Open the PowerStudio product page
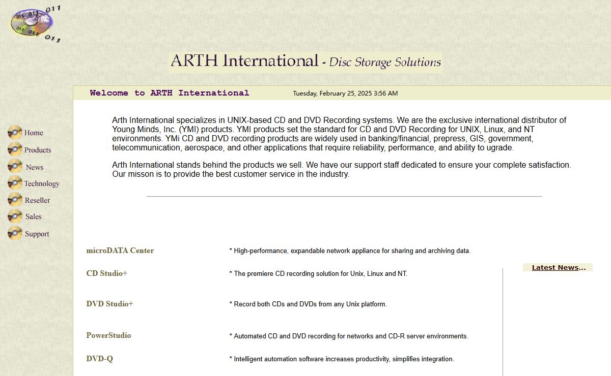Viewport: 611px width, 376px height. (x=108, y=335)
